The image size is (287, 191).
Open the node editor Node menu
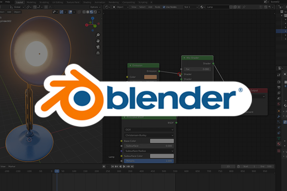tap(157, 7)
